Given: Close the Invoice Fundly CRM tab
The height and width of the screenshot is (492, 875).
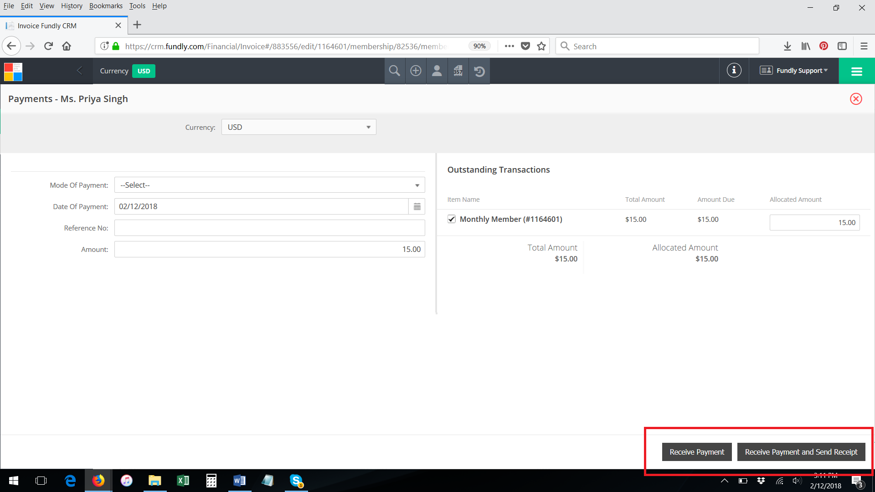Looking at the screenshot, I should 118,26.
